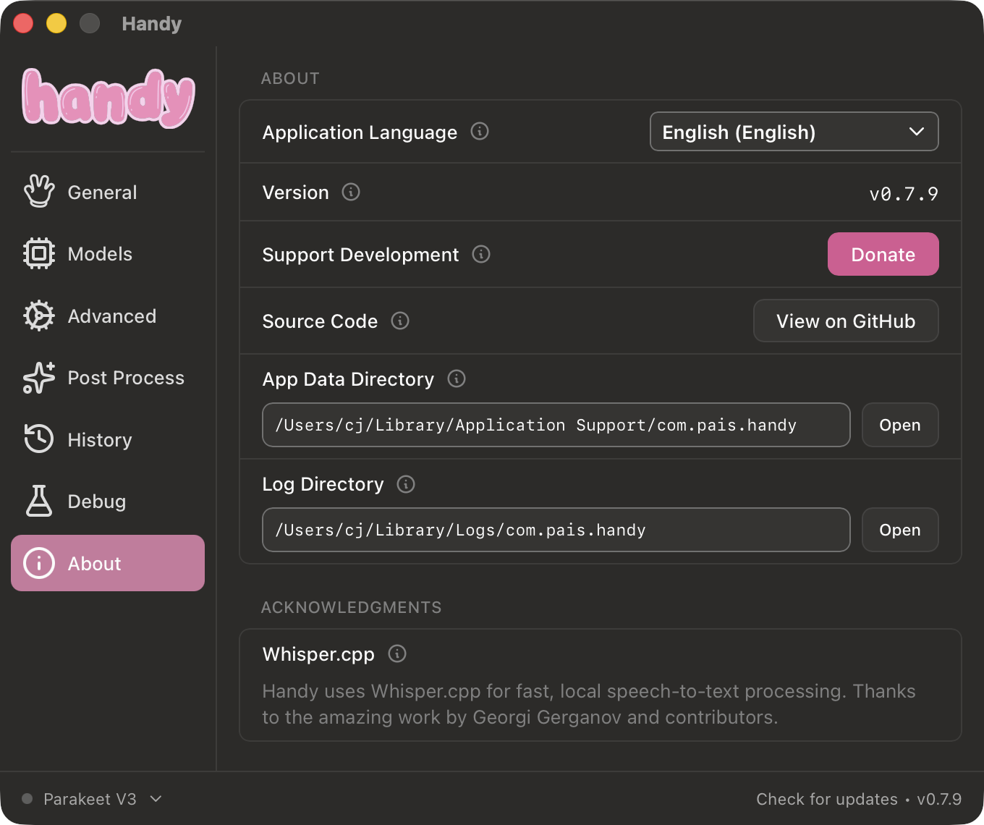The height and width of the screenshot is (825, 984).
Task: Open the App Data Directory folder
Action: [899, 425]
